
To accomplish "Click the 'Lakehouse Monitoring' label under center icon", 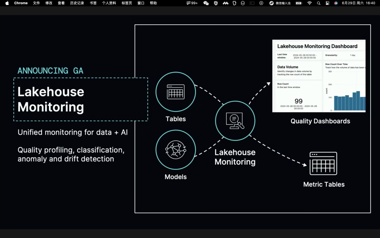I will point(235,157).
